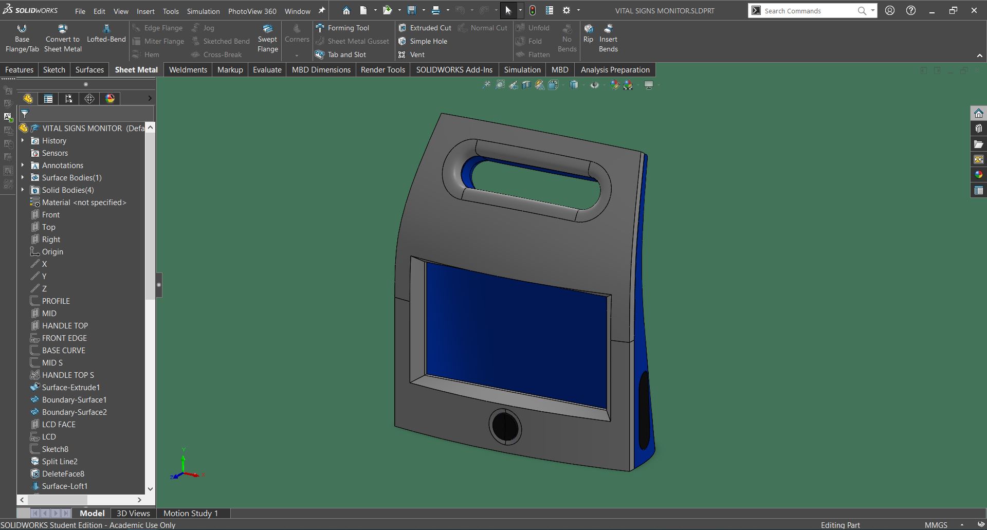This screenshot has height=530, width=987.
Task: Open the ConfigurationManager tab icon
Action: coord(69,99)
